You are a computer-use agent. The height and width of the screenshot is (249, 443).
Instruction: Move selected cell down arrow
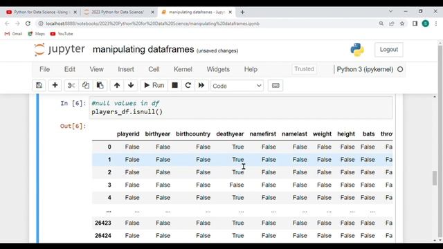(131, 86)
